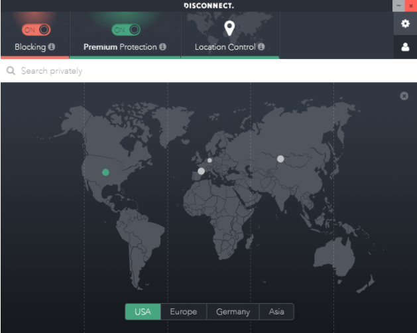Minimize the Disconnect window
The image size is (417, 333).
(398, 5)
